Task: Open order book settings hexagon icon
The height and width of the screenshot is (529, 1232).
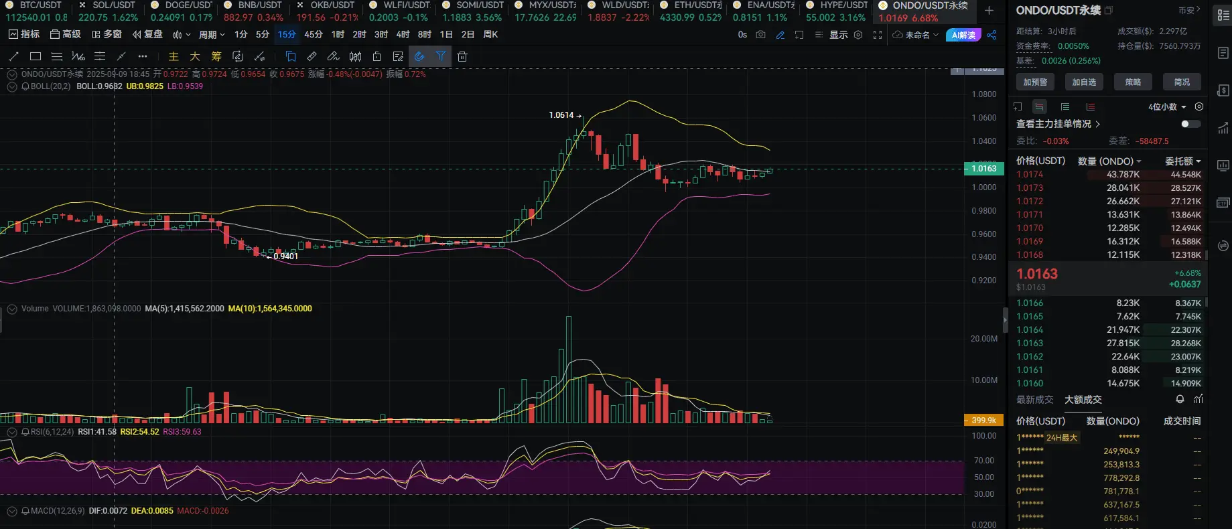Action: [x=1199, y=106]
